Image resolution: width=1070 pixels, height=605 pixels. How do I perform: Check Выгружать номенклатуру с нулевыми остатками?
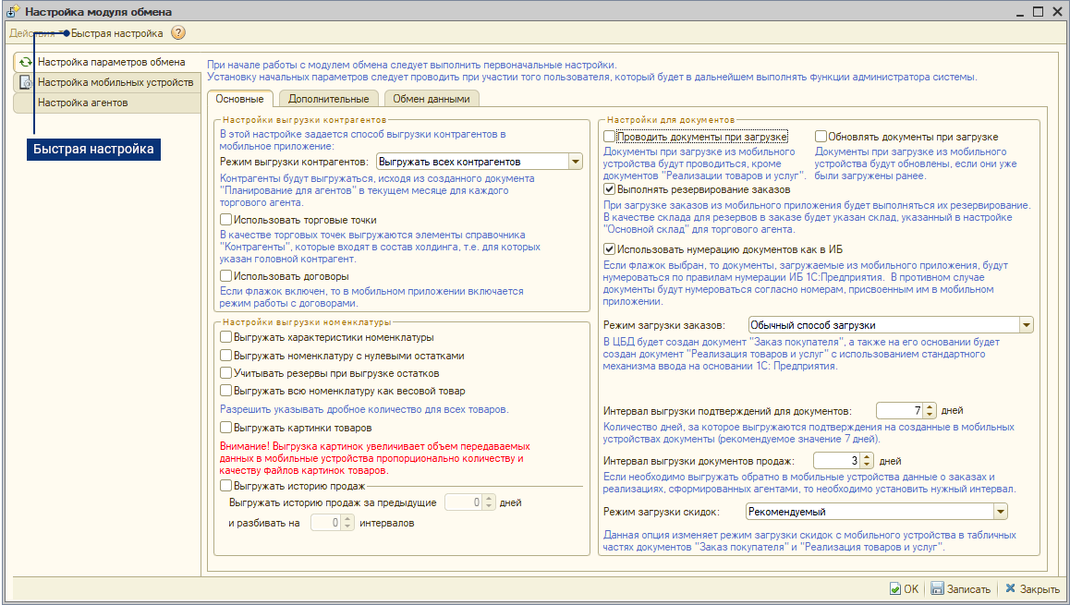point(225,356)
